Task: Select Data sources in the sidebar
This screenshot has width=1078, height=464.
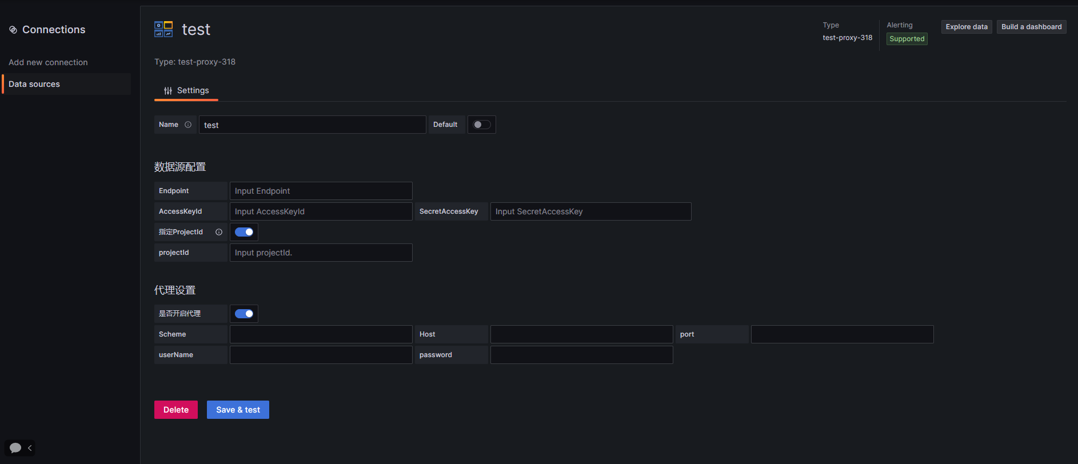Action: [x=66, y=84]
